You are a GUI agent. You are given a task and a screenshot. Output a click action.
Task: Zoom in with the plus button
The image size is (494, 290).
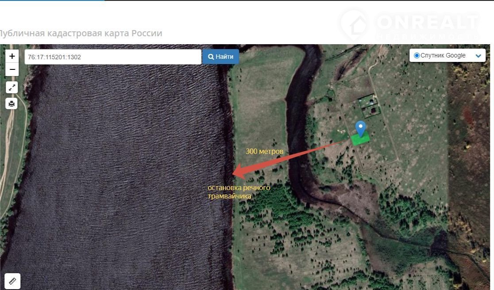coord(12,56)
